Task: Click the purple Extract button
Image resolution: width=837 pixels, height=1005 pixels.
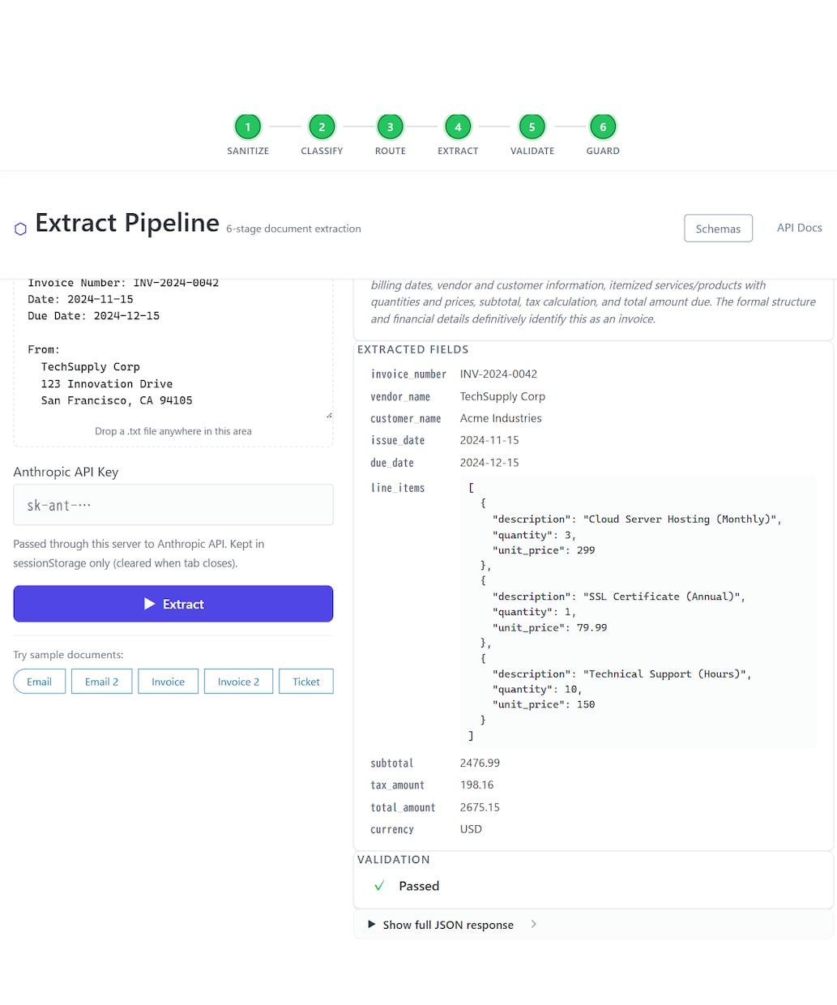Action: 173,604
